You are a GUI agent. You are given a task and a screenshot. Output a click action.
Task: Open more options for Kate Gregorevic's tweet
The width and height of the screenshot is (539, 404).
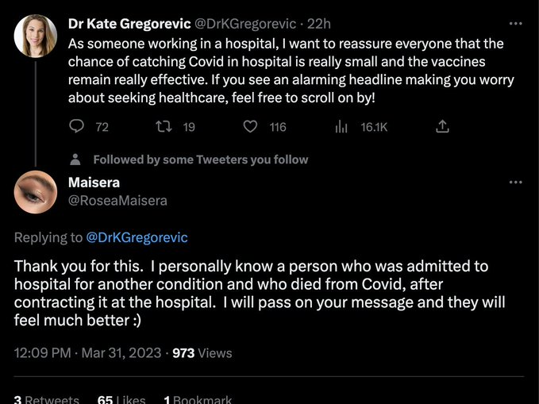coord(516,24)
